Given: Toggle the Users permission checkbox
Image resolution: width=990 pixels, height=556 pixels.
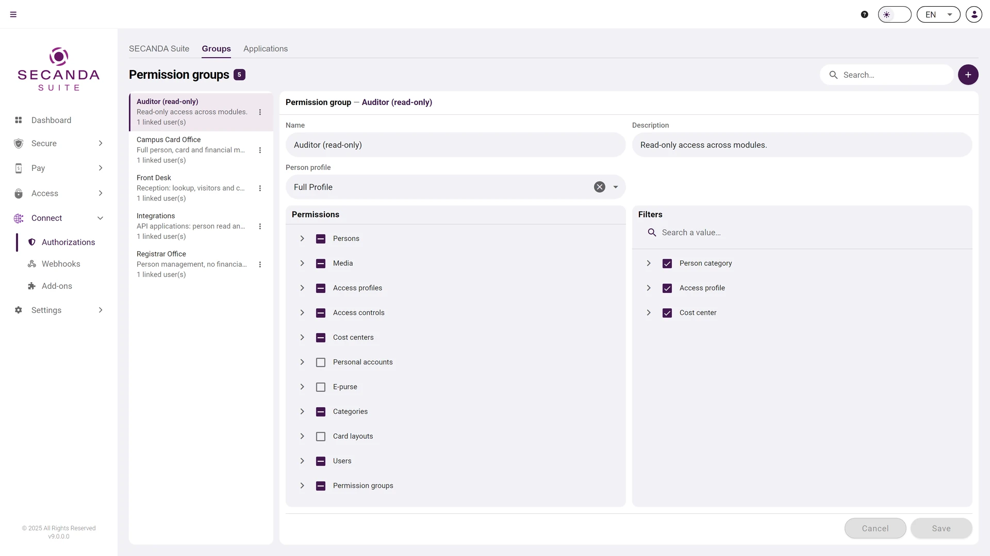Looking at the screenshot, I should click(321, 461).
